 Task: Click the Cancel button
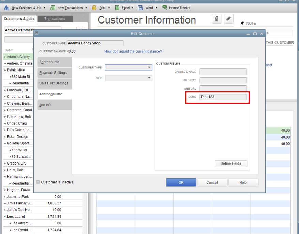pos(212,182)
